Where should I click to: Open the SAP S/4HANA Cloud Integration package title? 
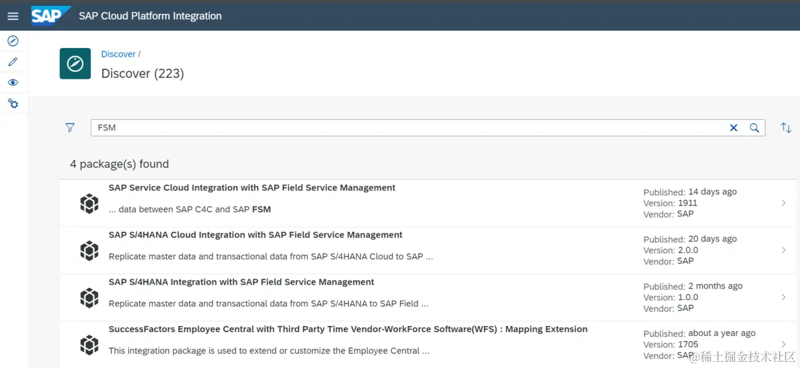[x=255, y=235]
